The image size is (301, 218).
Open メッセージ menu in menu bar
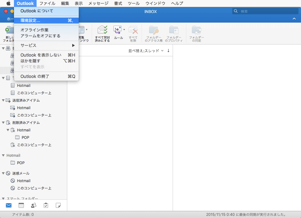(98, 3)
